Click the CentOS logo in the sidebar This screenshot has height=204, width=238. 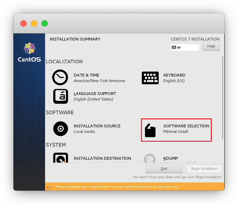(x=29, y=52)
